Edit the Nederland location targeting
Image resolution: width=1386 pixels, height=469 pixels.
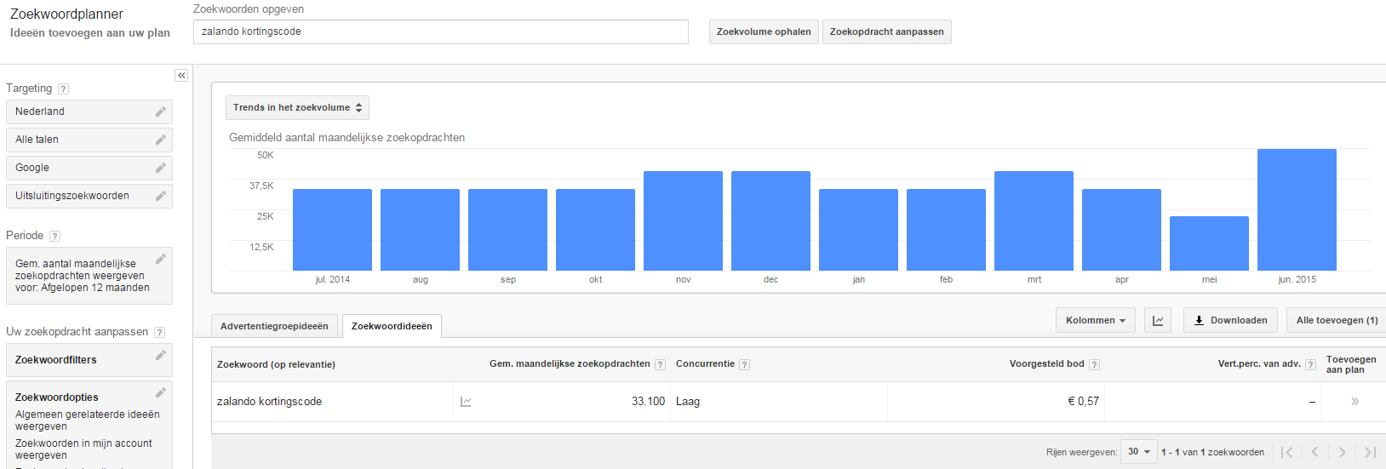click(160, 112)
